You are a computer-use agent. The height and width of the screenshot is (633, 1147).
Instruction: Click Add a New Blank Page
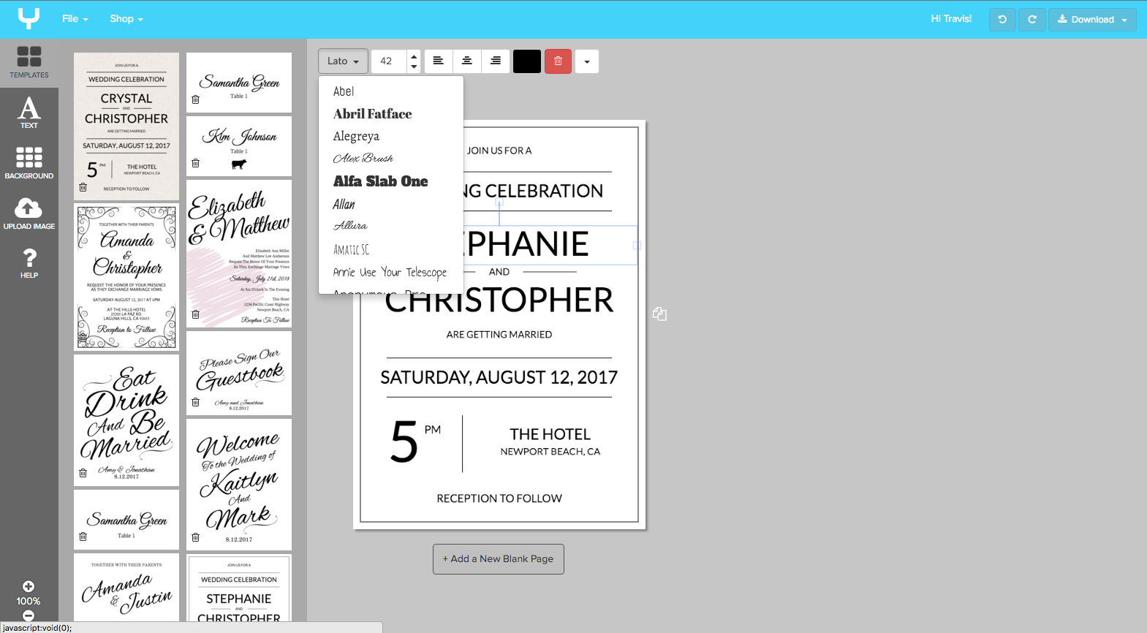[x=498, y=559]
